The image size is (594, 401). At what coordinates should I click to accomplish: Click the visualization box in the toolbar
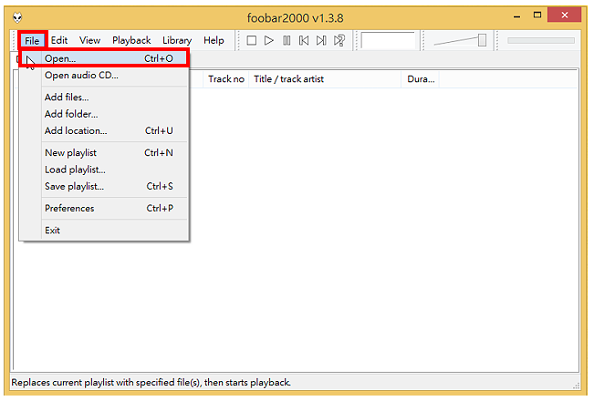[388, 40]
